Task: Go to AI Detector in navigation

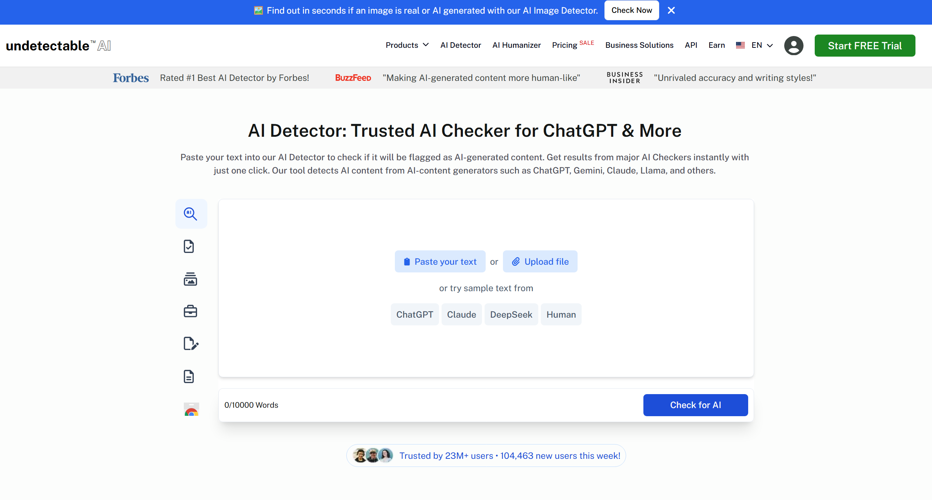Action: (x=461, y=45)
